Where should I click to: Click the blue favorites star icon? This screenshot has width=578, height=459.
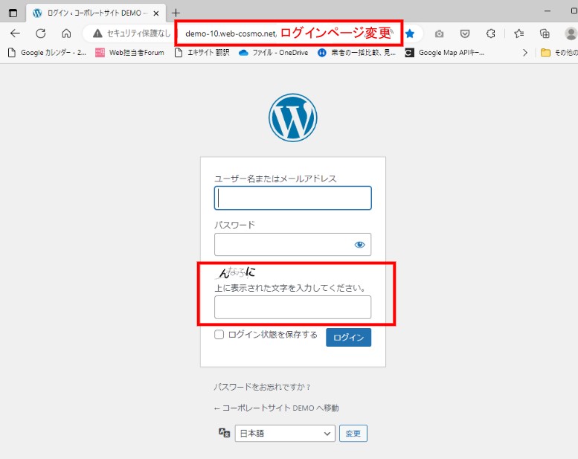click(410, 33)
